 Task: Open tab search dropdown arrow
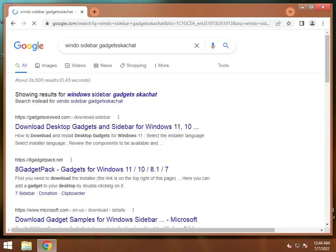(290, 12)
